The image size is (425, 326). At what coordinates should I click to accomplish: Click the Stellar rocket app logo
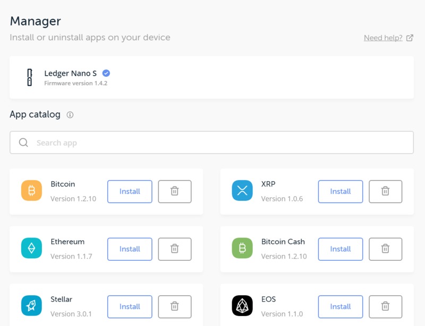[31, 306]
